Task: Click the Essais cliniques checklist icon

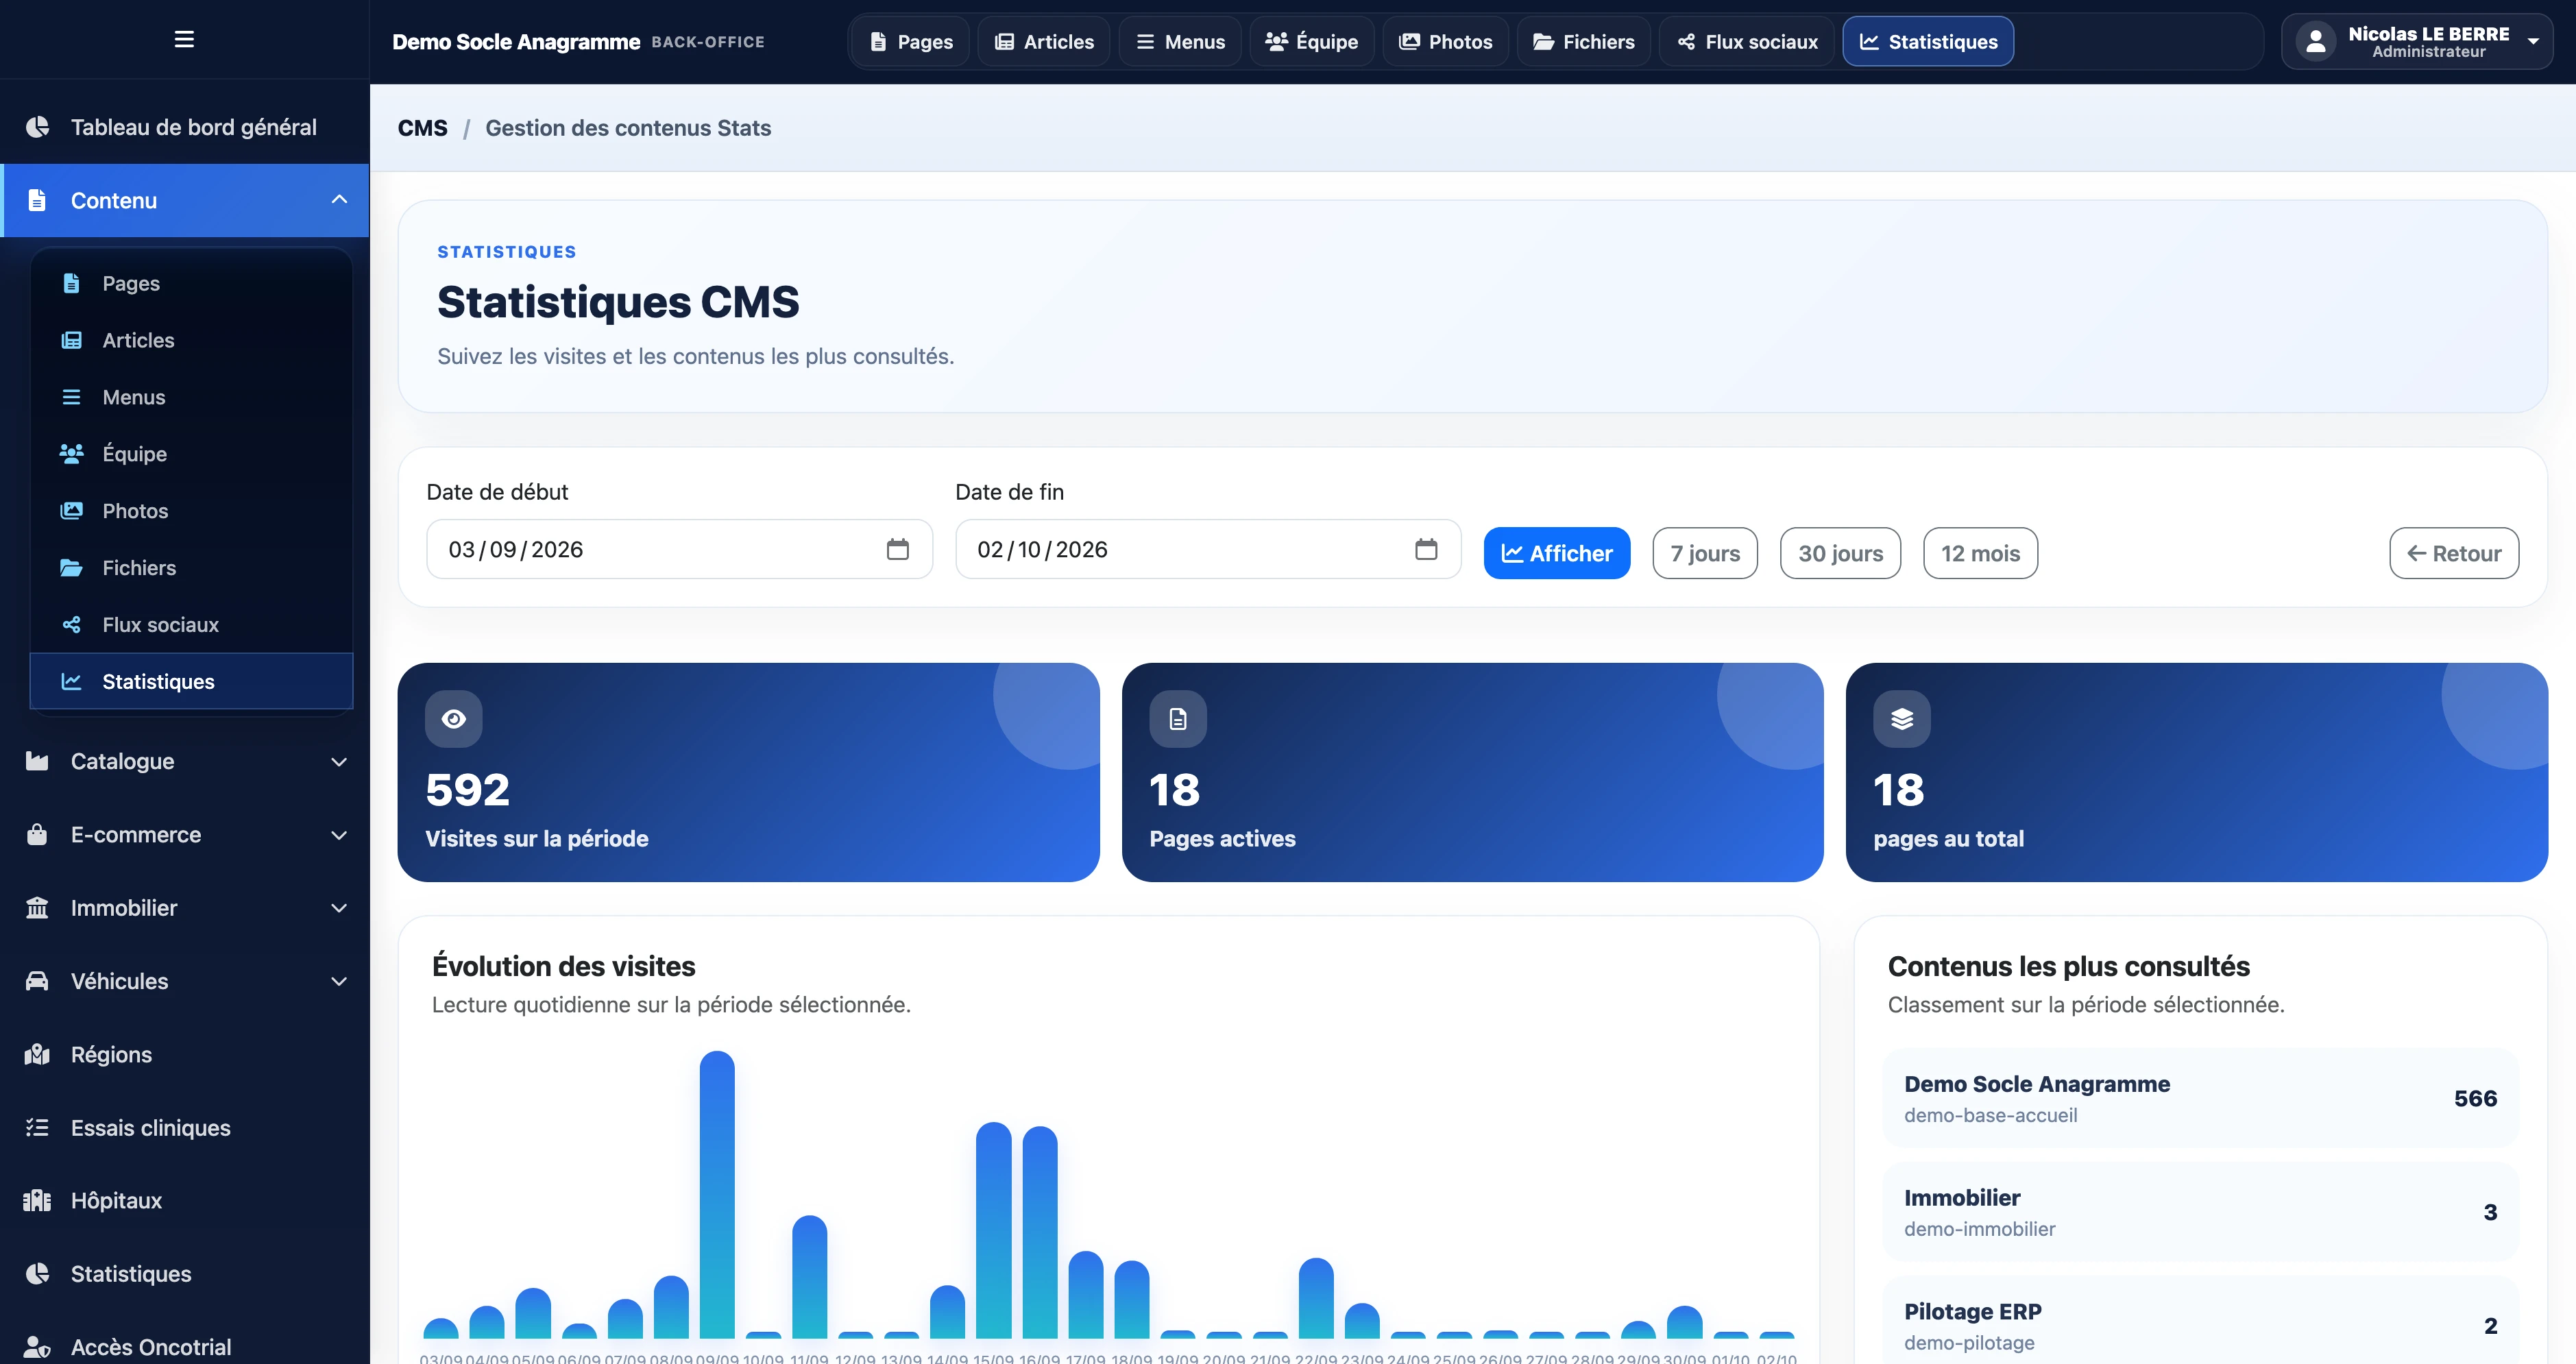Action: [x=37, y=1127]
